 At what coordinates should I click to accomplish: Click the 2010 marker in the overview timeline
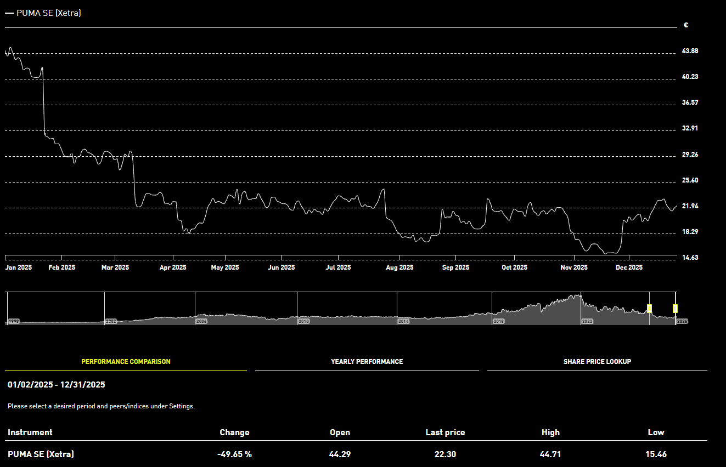click(303, 321)
